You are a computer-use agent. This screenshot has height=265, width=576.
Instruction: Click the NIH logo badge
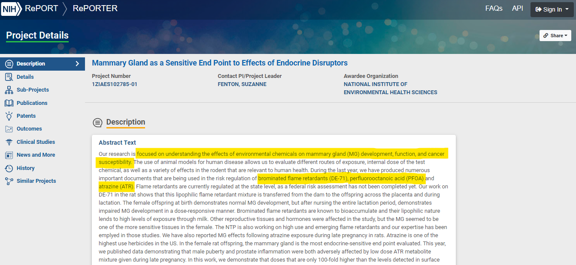point(12,9)
